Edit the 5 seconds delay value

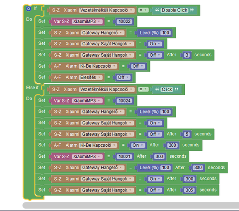click(187, 134)
